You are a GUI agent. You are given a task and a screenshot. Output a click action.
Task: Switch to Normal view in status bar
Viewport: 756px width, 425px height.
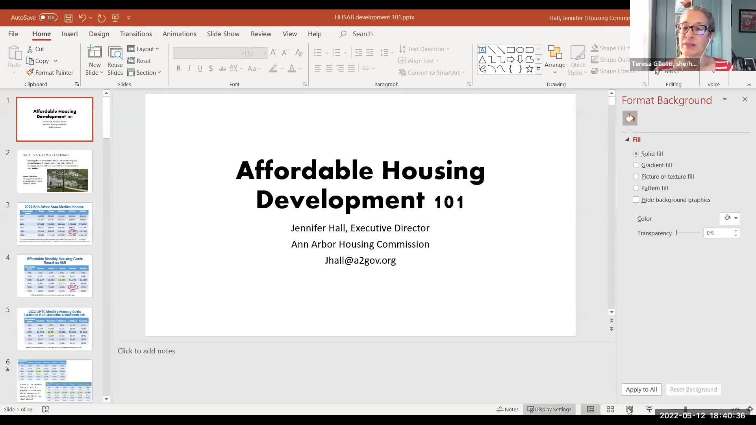pos(591,409)
